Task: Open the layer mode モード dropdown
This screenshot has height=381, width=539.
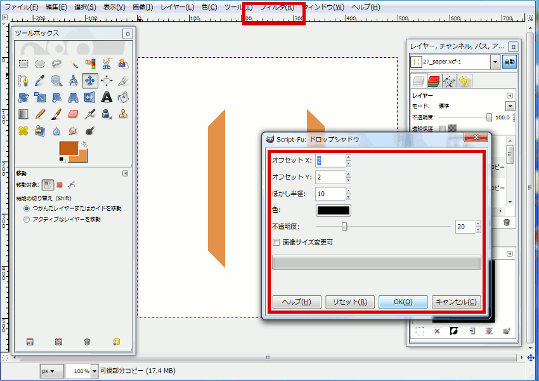Action: [x=509, y=105]
